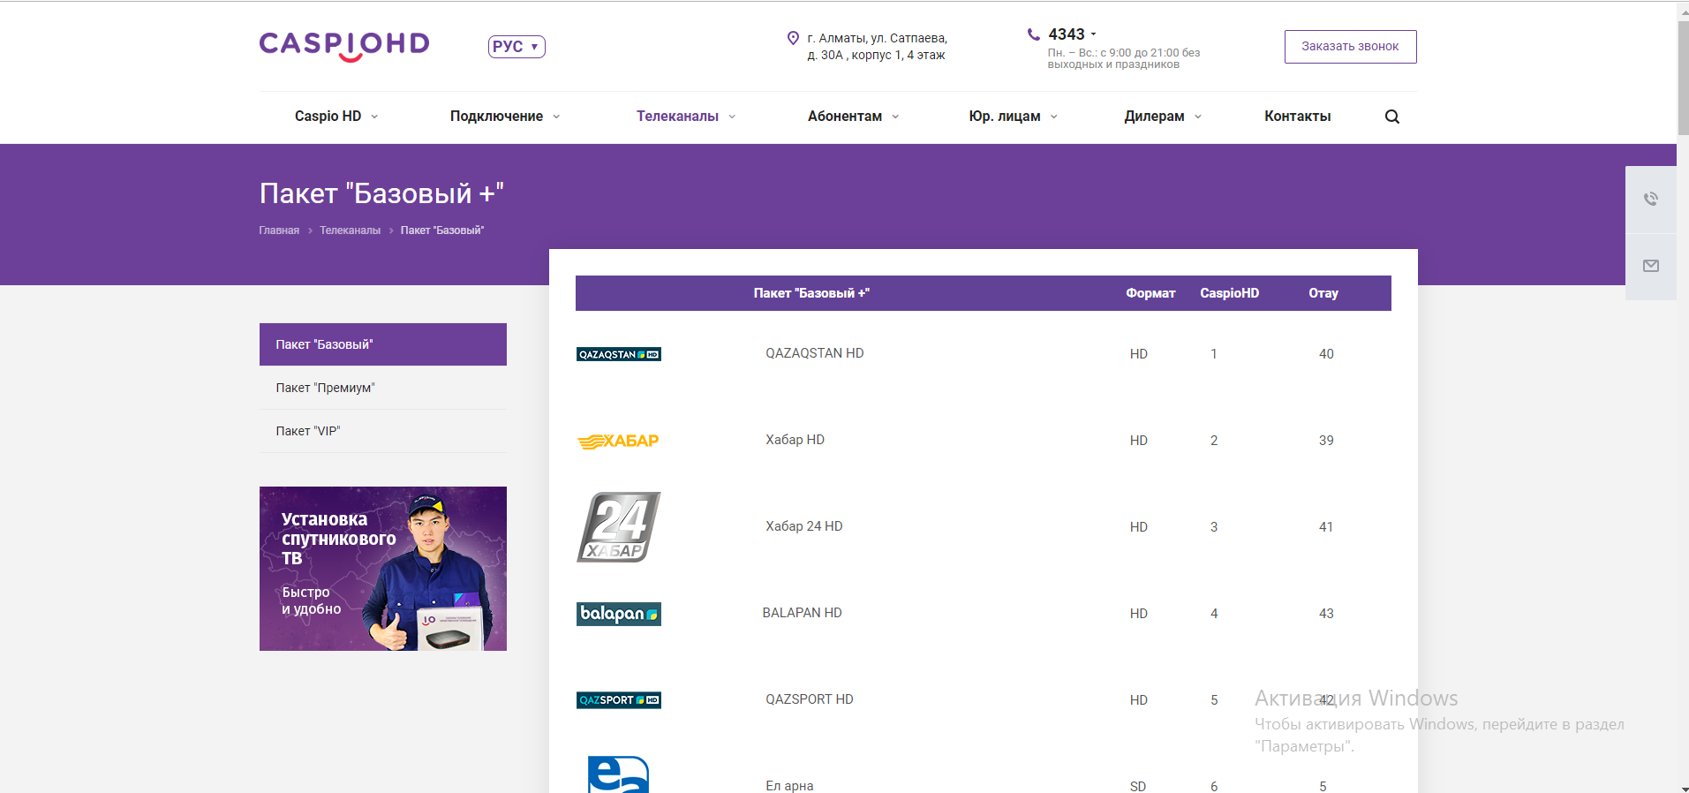The height and width of the screenshot is (793, 1689).
Task: Open the floating callback phone widget
Action: tap(1651, 200)
